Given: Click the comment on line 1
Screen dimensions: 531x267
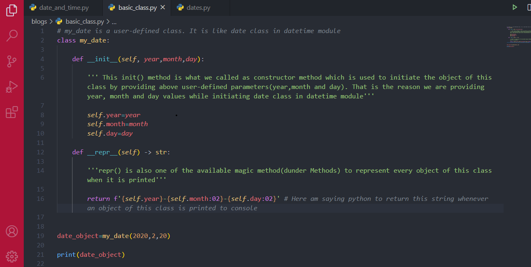Looking at the screenshot, I should (x=199, y=31).
